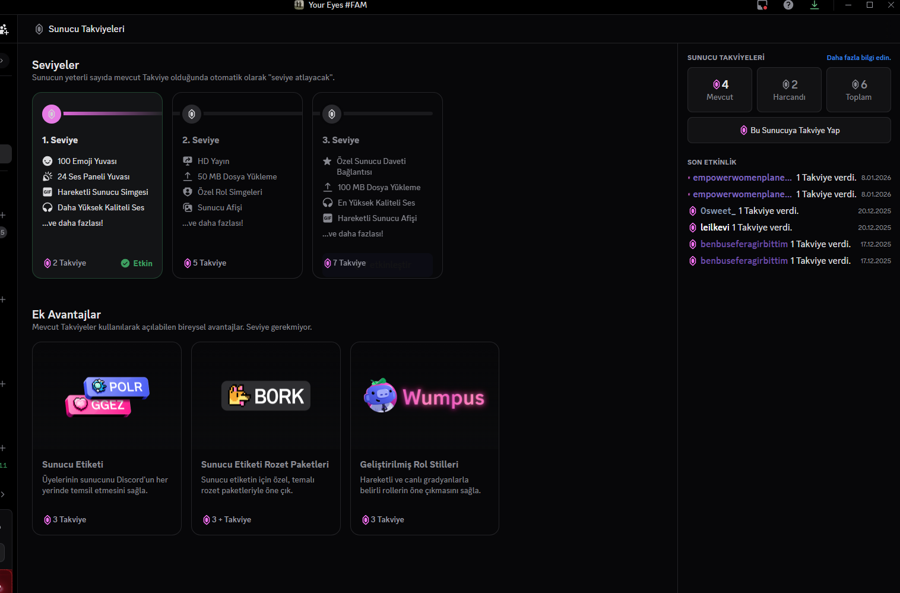Click the SON ETKİNLİK heading
Viewport: 900px width, 593px height.
click(712, 162)
